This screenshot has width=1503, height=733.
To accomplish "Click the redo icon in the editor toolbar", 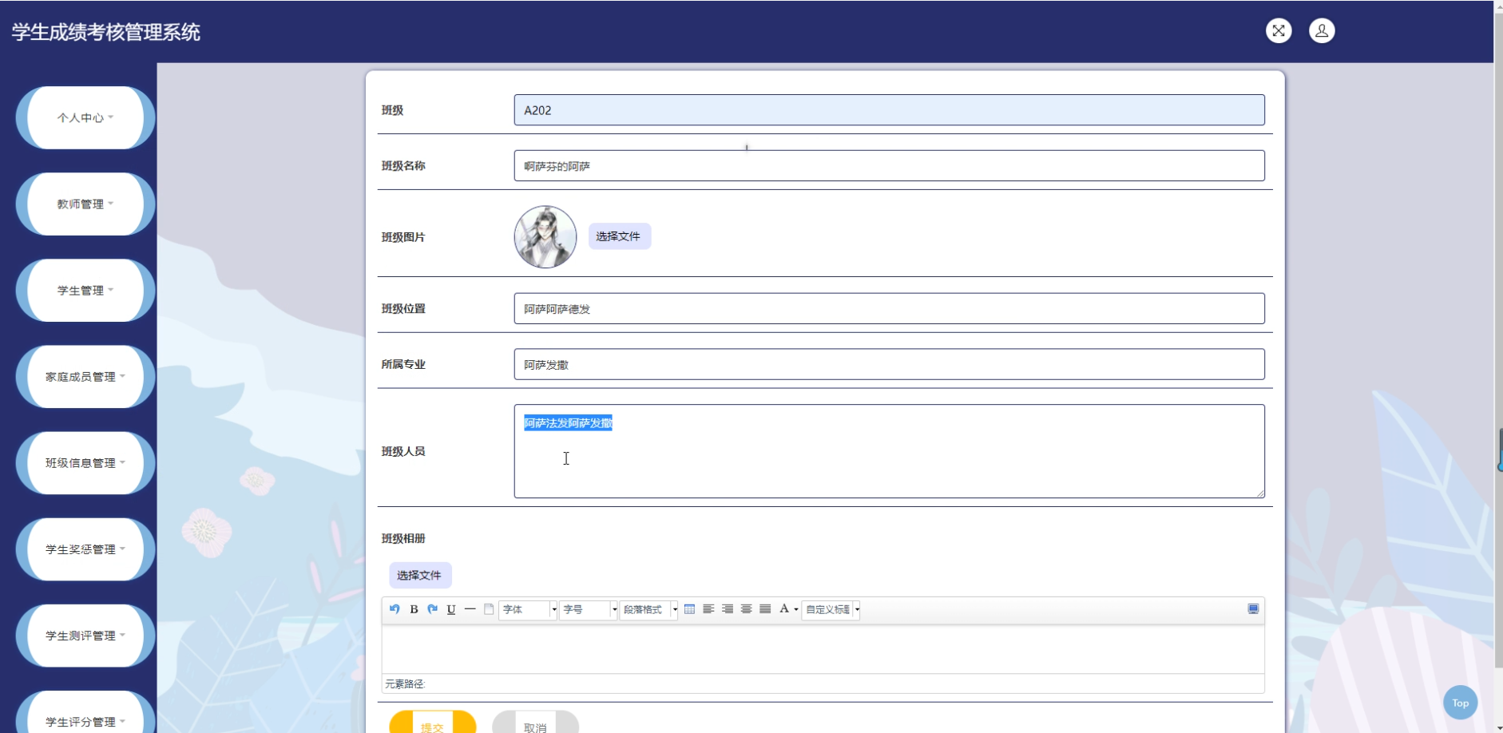I will (433, 609).
